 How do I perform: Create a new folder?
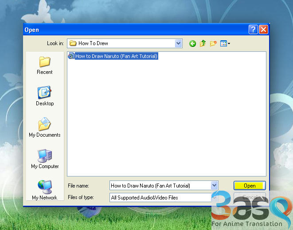(x=213, y=43)
